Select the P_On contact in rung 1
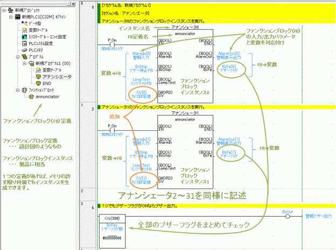This screenshot has width=336, height=250. [x=113, y=130]
